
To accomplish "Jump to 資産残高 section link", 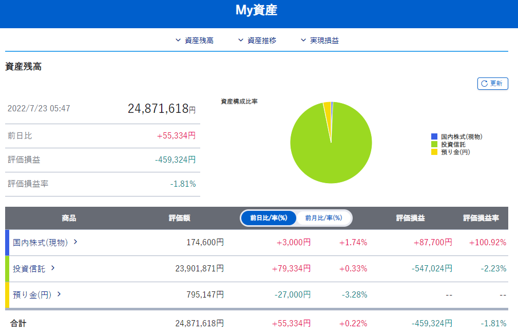I will 194,40.
